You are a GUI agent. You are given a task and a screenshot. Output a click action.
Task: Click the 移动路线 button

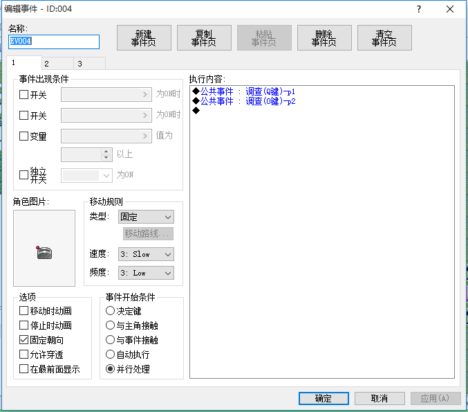point(148,233)
